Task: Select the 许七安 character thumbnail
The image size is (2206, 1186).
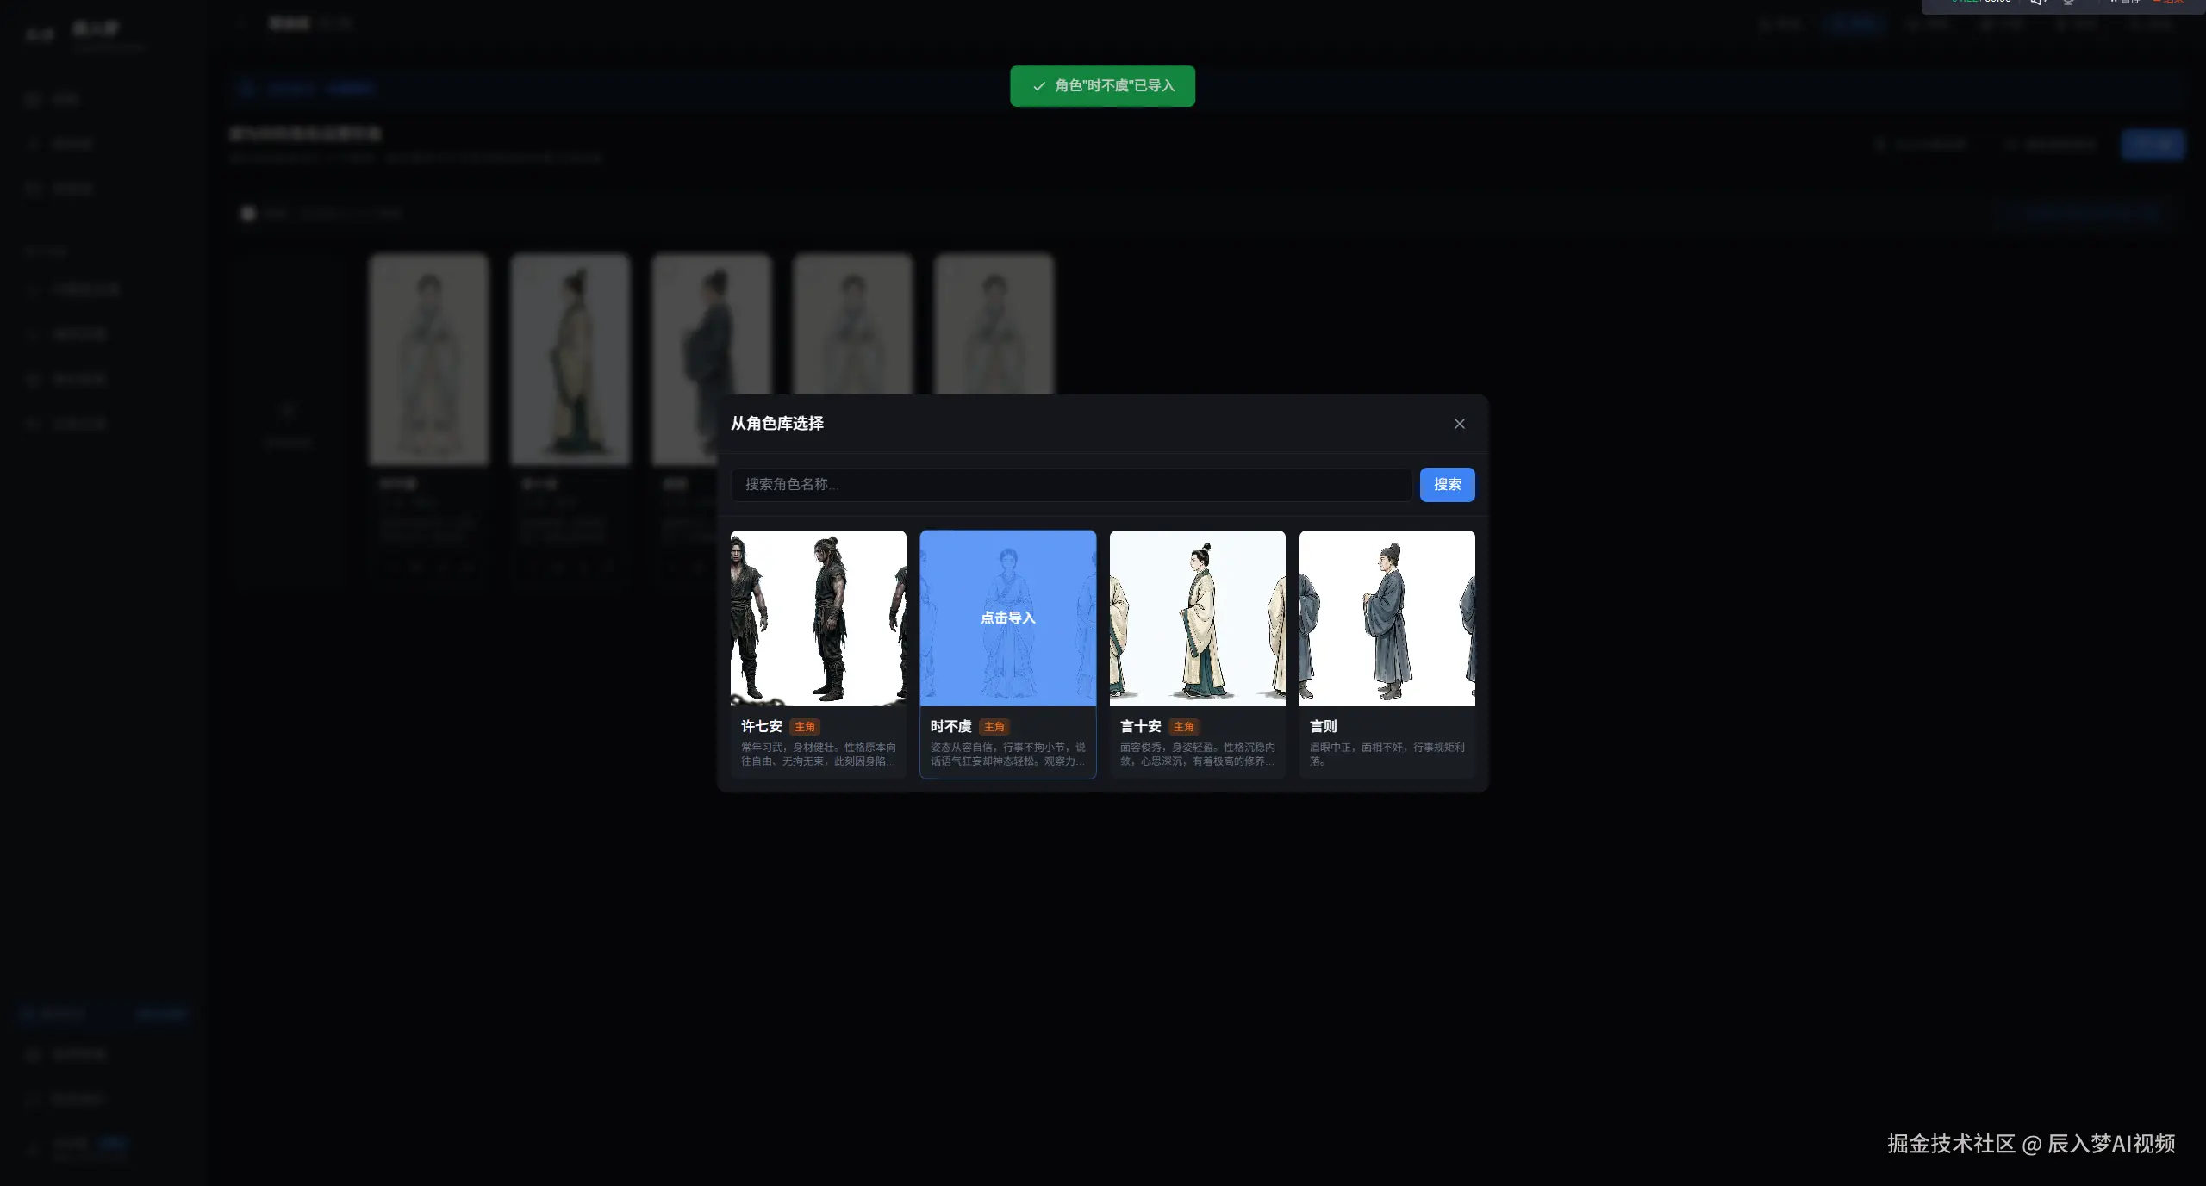Action: pyautogui.click(x=818, y=618)
